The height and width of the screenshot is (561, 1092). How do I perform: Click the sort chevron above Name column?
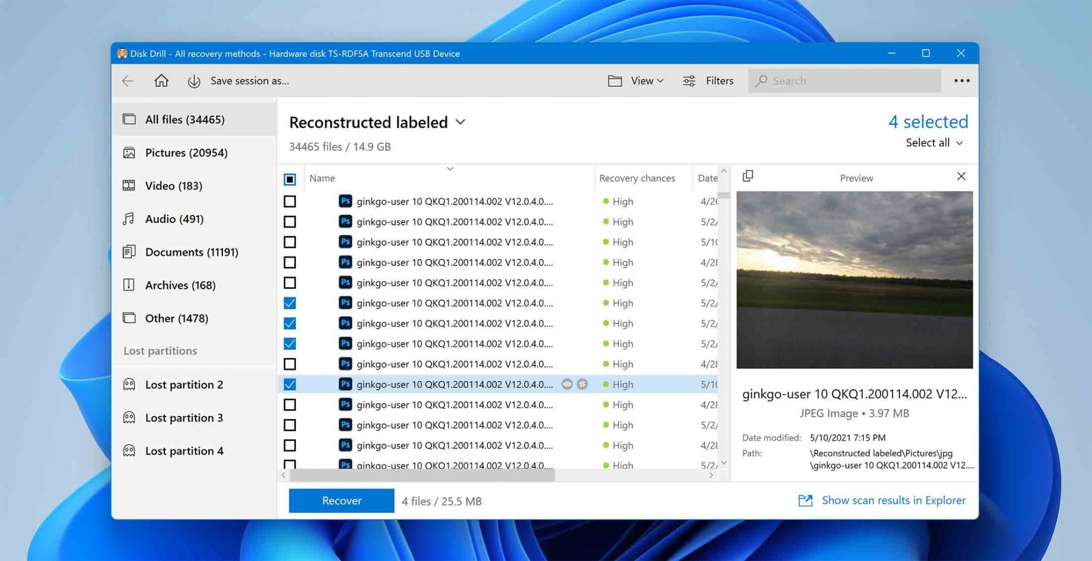point(450,169)
